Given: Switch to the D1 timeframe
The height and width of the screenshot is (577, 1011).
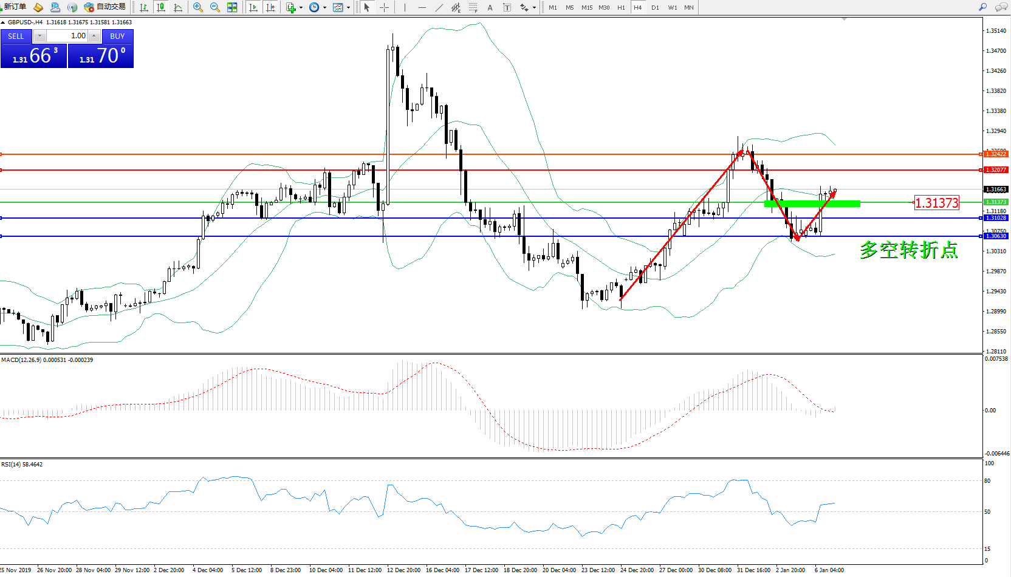Looking at the screenshot, I should point(655,7).
